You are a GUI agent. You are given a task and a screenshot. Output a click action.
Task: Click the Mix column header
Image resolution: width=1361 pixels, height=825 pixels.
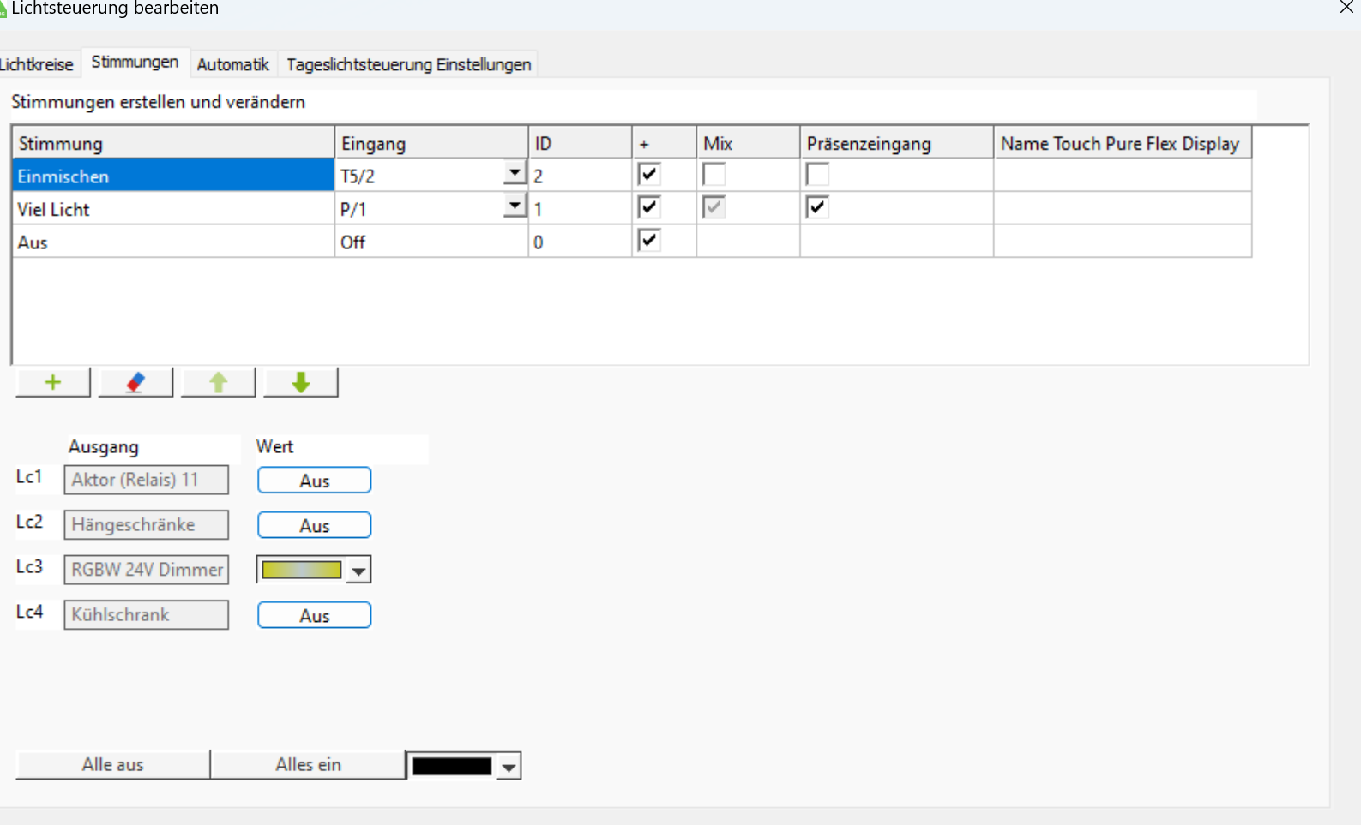point(748,143)
